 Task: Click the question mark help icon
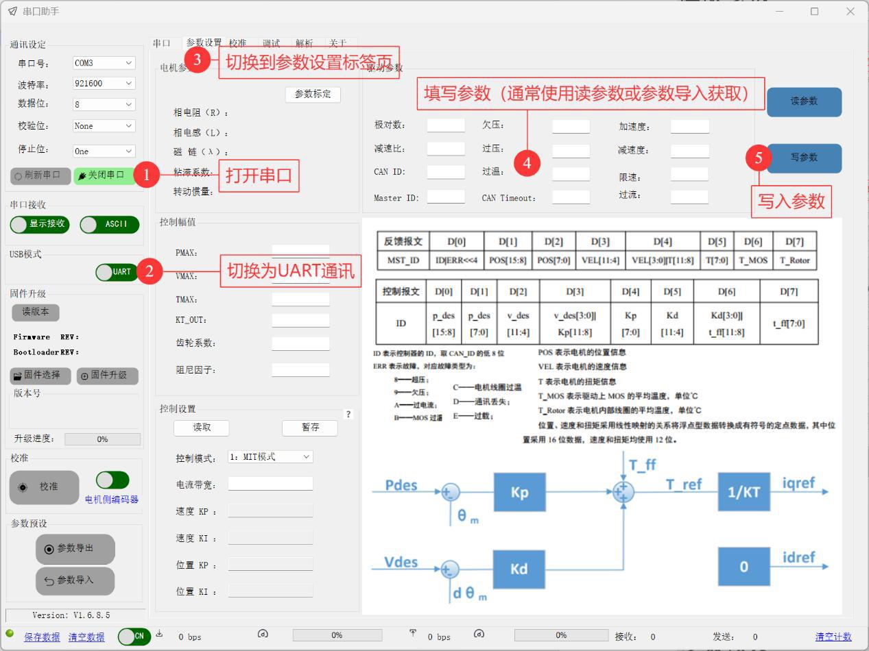[348, 415]
